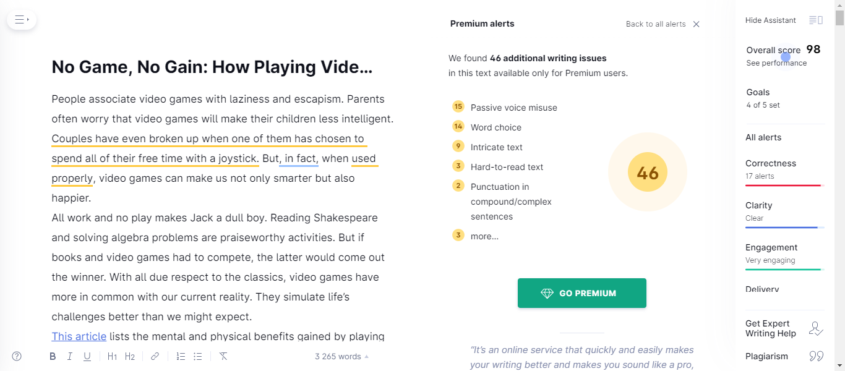Select the Engagement category
Viewport: 845px width, 371px height.
771,247
